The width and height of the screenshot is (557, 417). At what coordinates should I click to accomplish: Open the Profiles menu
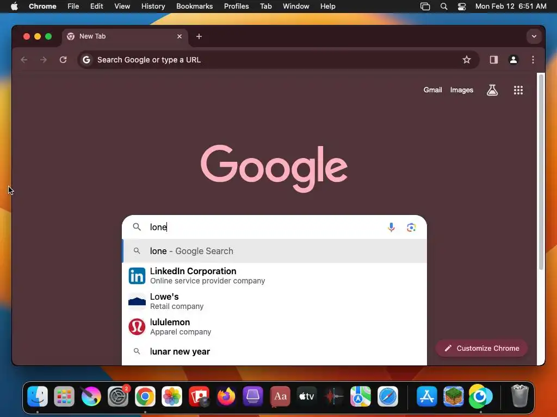click(236, 7)
